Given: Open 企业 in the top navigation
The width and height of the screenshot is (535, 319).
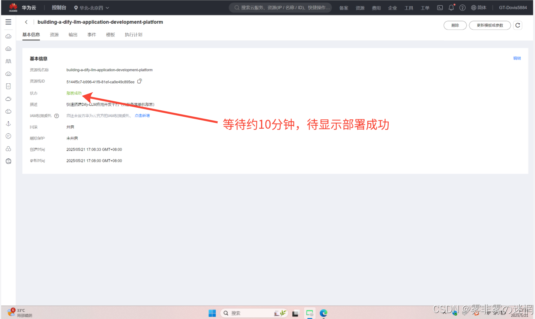Looking at the screenshot, I should [x=392, y=8].
